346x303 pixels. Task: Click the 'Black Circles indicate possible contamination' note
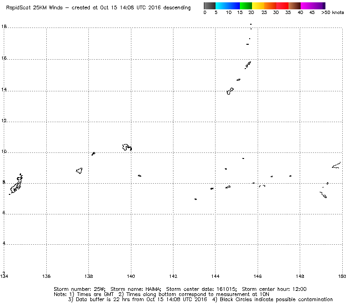[276, 299]
